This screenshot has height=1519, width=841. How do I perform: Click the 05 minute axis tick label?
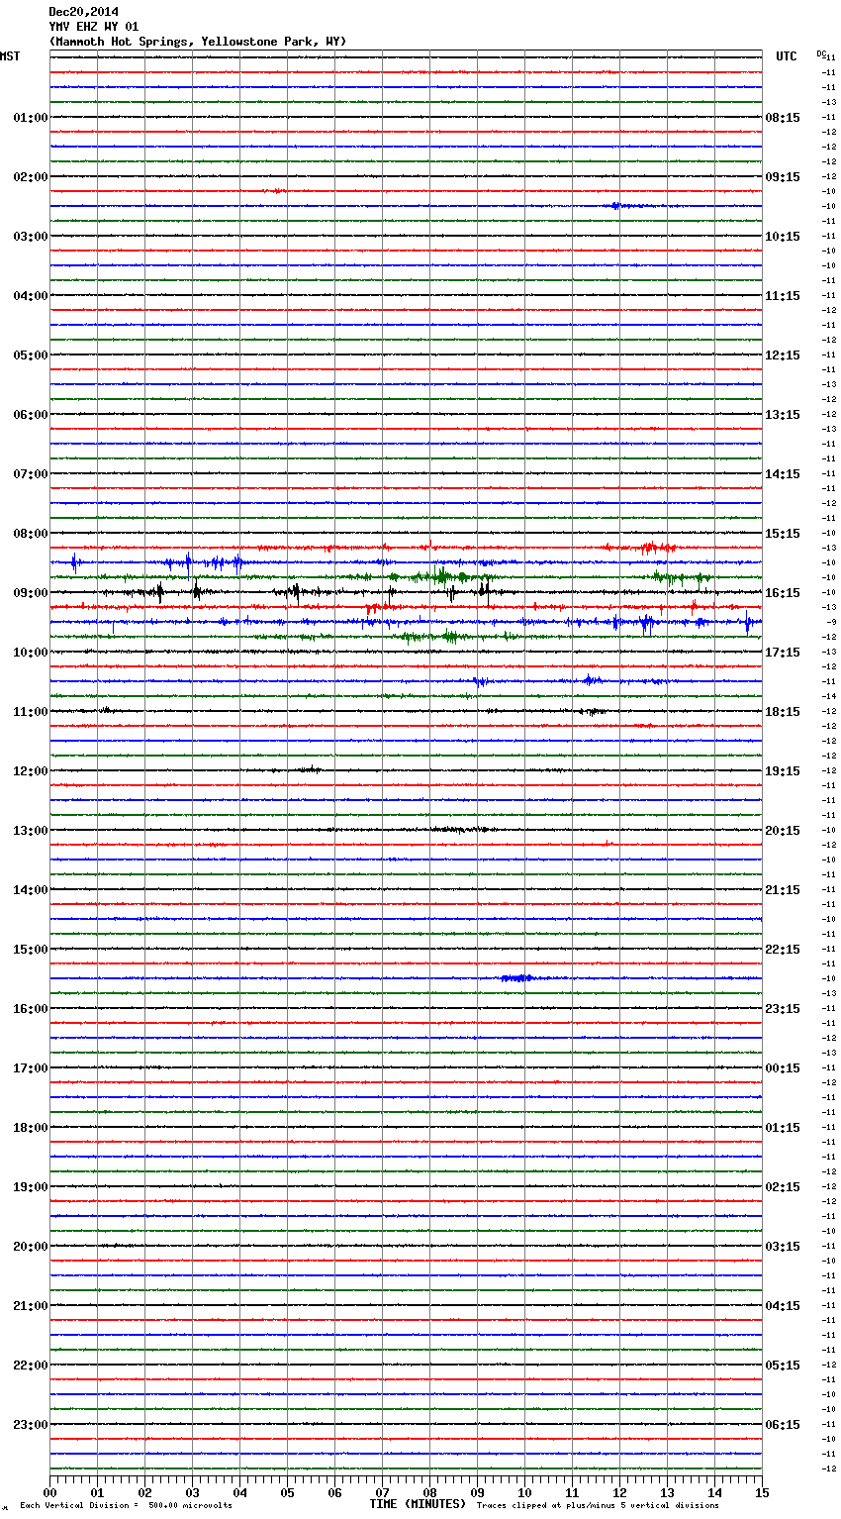tap(287, 1492)
